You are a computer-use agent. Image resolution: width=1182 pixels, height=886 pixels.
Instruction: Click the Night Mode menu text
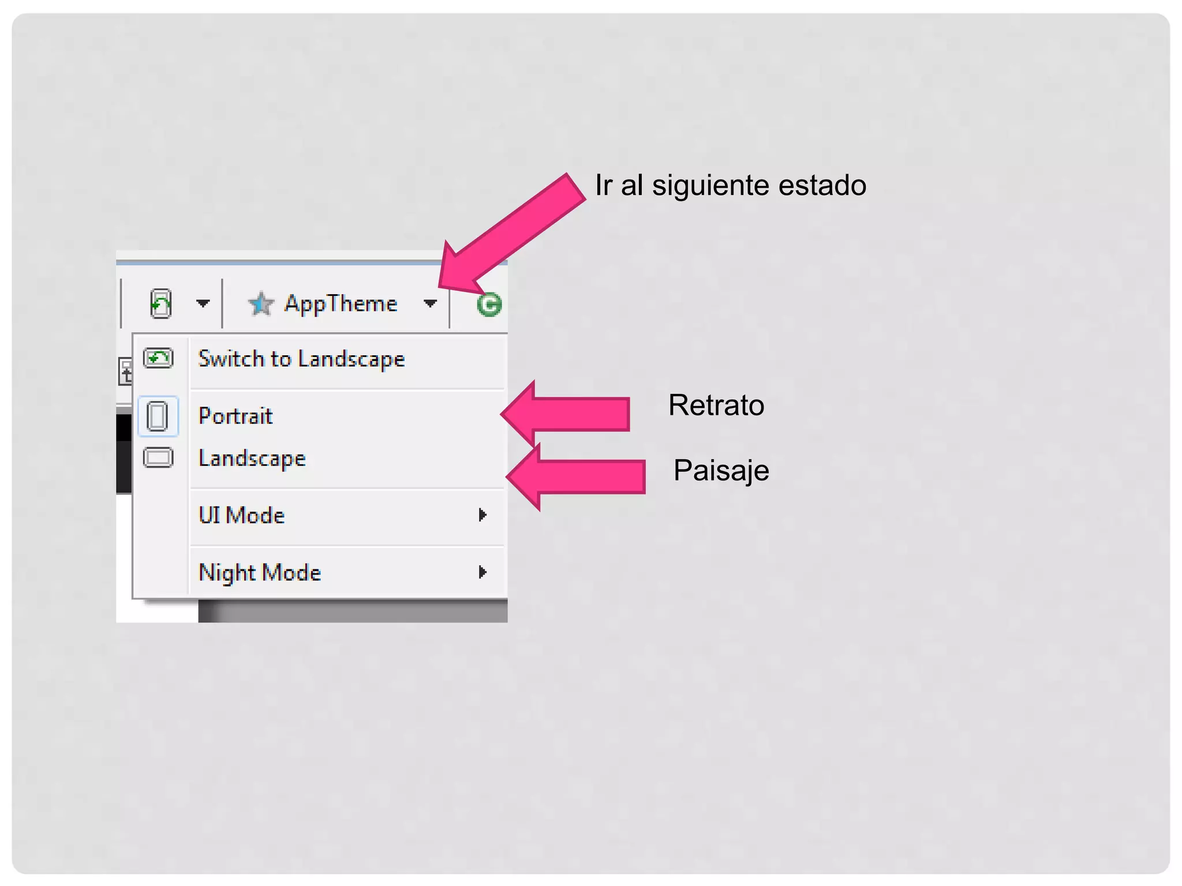[x=260, y=572]
